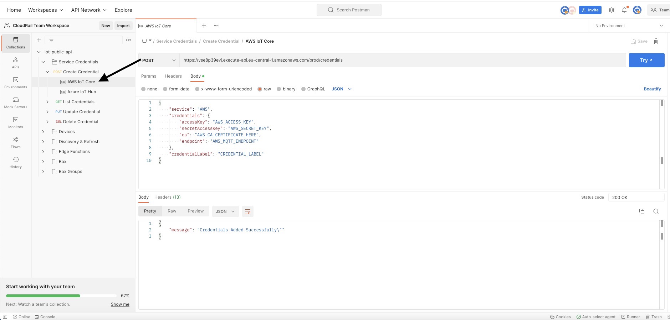Click the blue Try button
The width and height of the screenshot is (670, 320).
point(646,60)
